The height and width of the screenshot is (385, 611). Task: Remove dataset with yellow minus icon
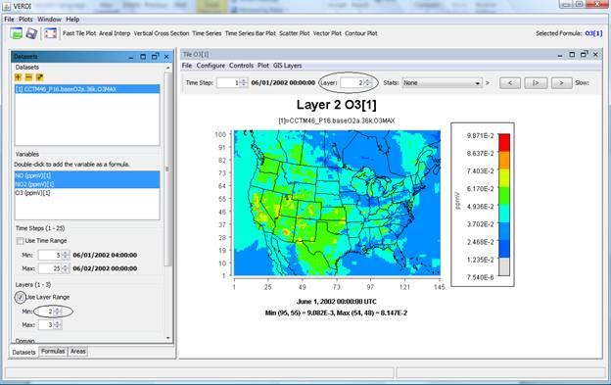point(28,77)
